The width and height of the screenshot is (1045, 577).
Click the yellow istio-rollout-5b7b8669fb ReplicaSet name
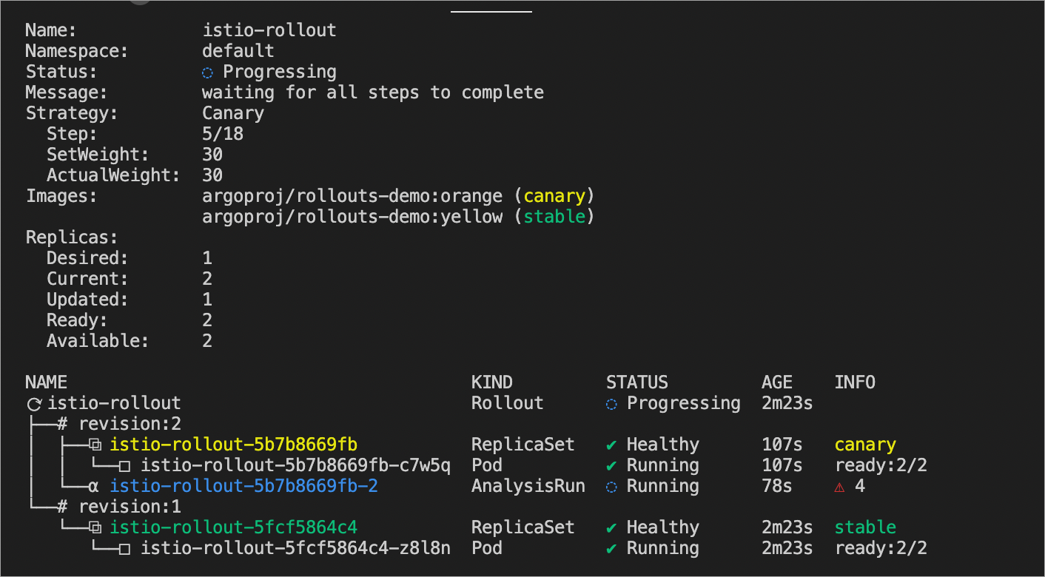click(x=233, y=445)
